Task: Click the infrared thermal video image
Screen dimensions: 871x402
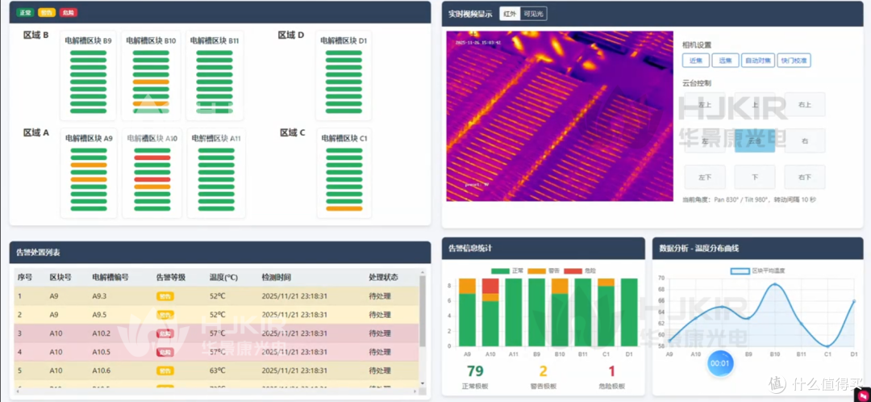Action: click(x=560, y=115)
